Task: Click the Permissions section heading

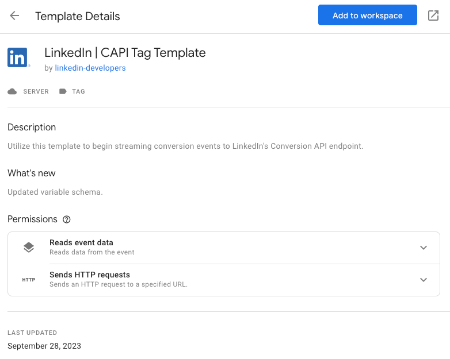Action: (32, 219)
